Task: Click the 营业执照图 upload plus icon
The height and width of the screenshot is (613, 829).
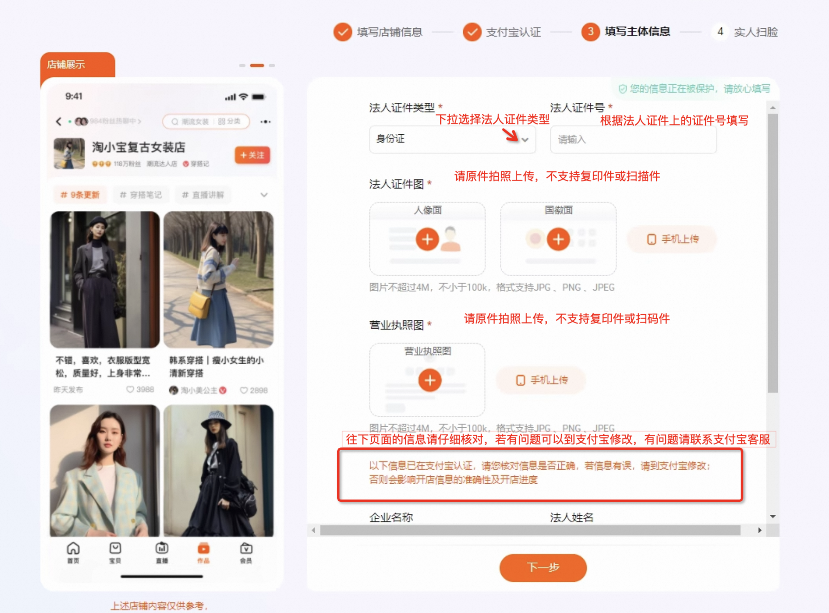Action: pyautogui.click(x=430, y=380)
